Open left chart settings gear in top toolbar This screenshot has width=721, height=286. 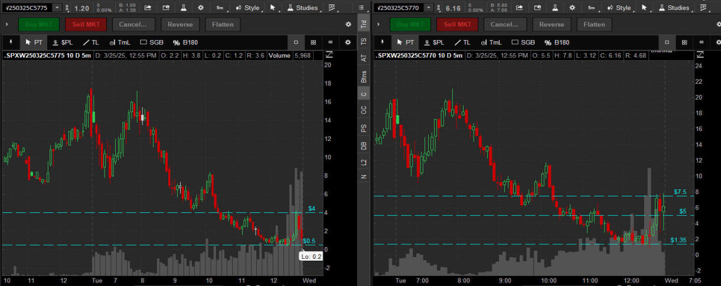pos(201,8)
